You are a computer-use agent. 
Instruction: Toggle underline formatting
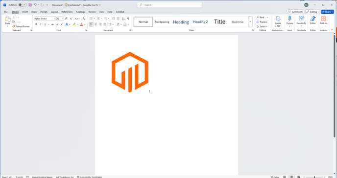pos(45,24)
